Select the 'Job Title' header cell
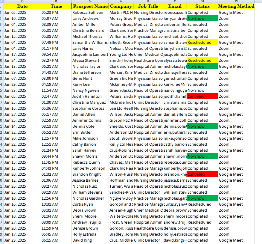The image size is (262, 244). click(148, 6)
